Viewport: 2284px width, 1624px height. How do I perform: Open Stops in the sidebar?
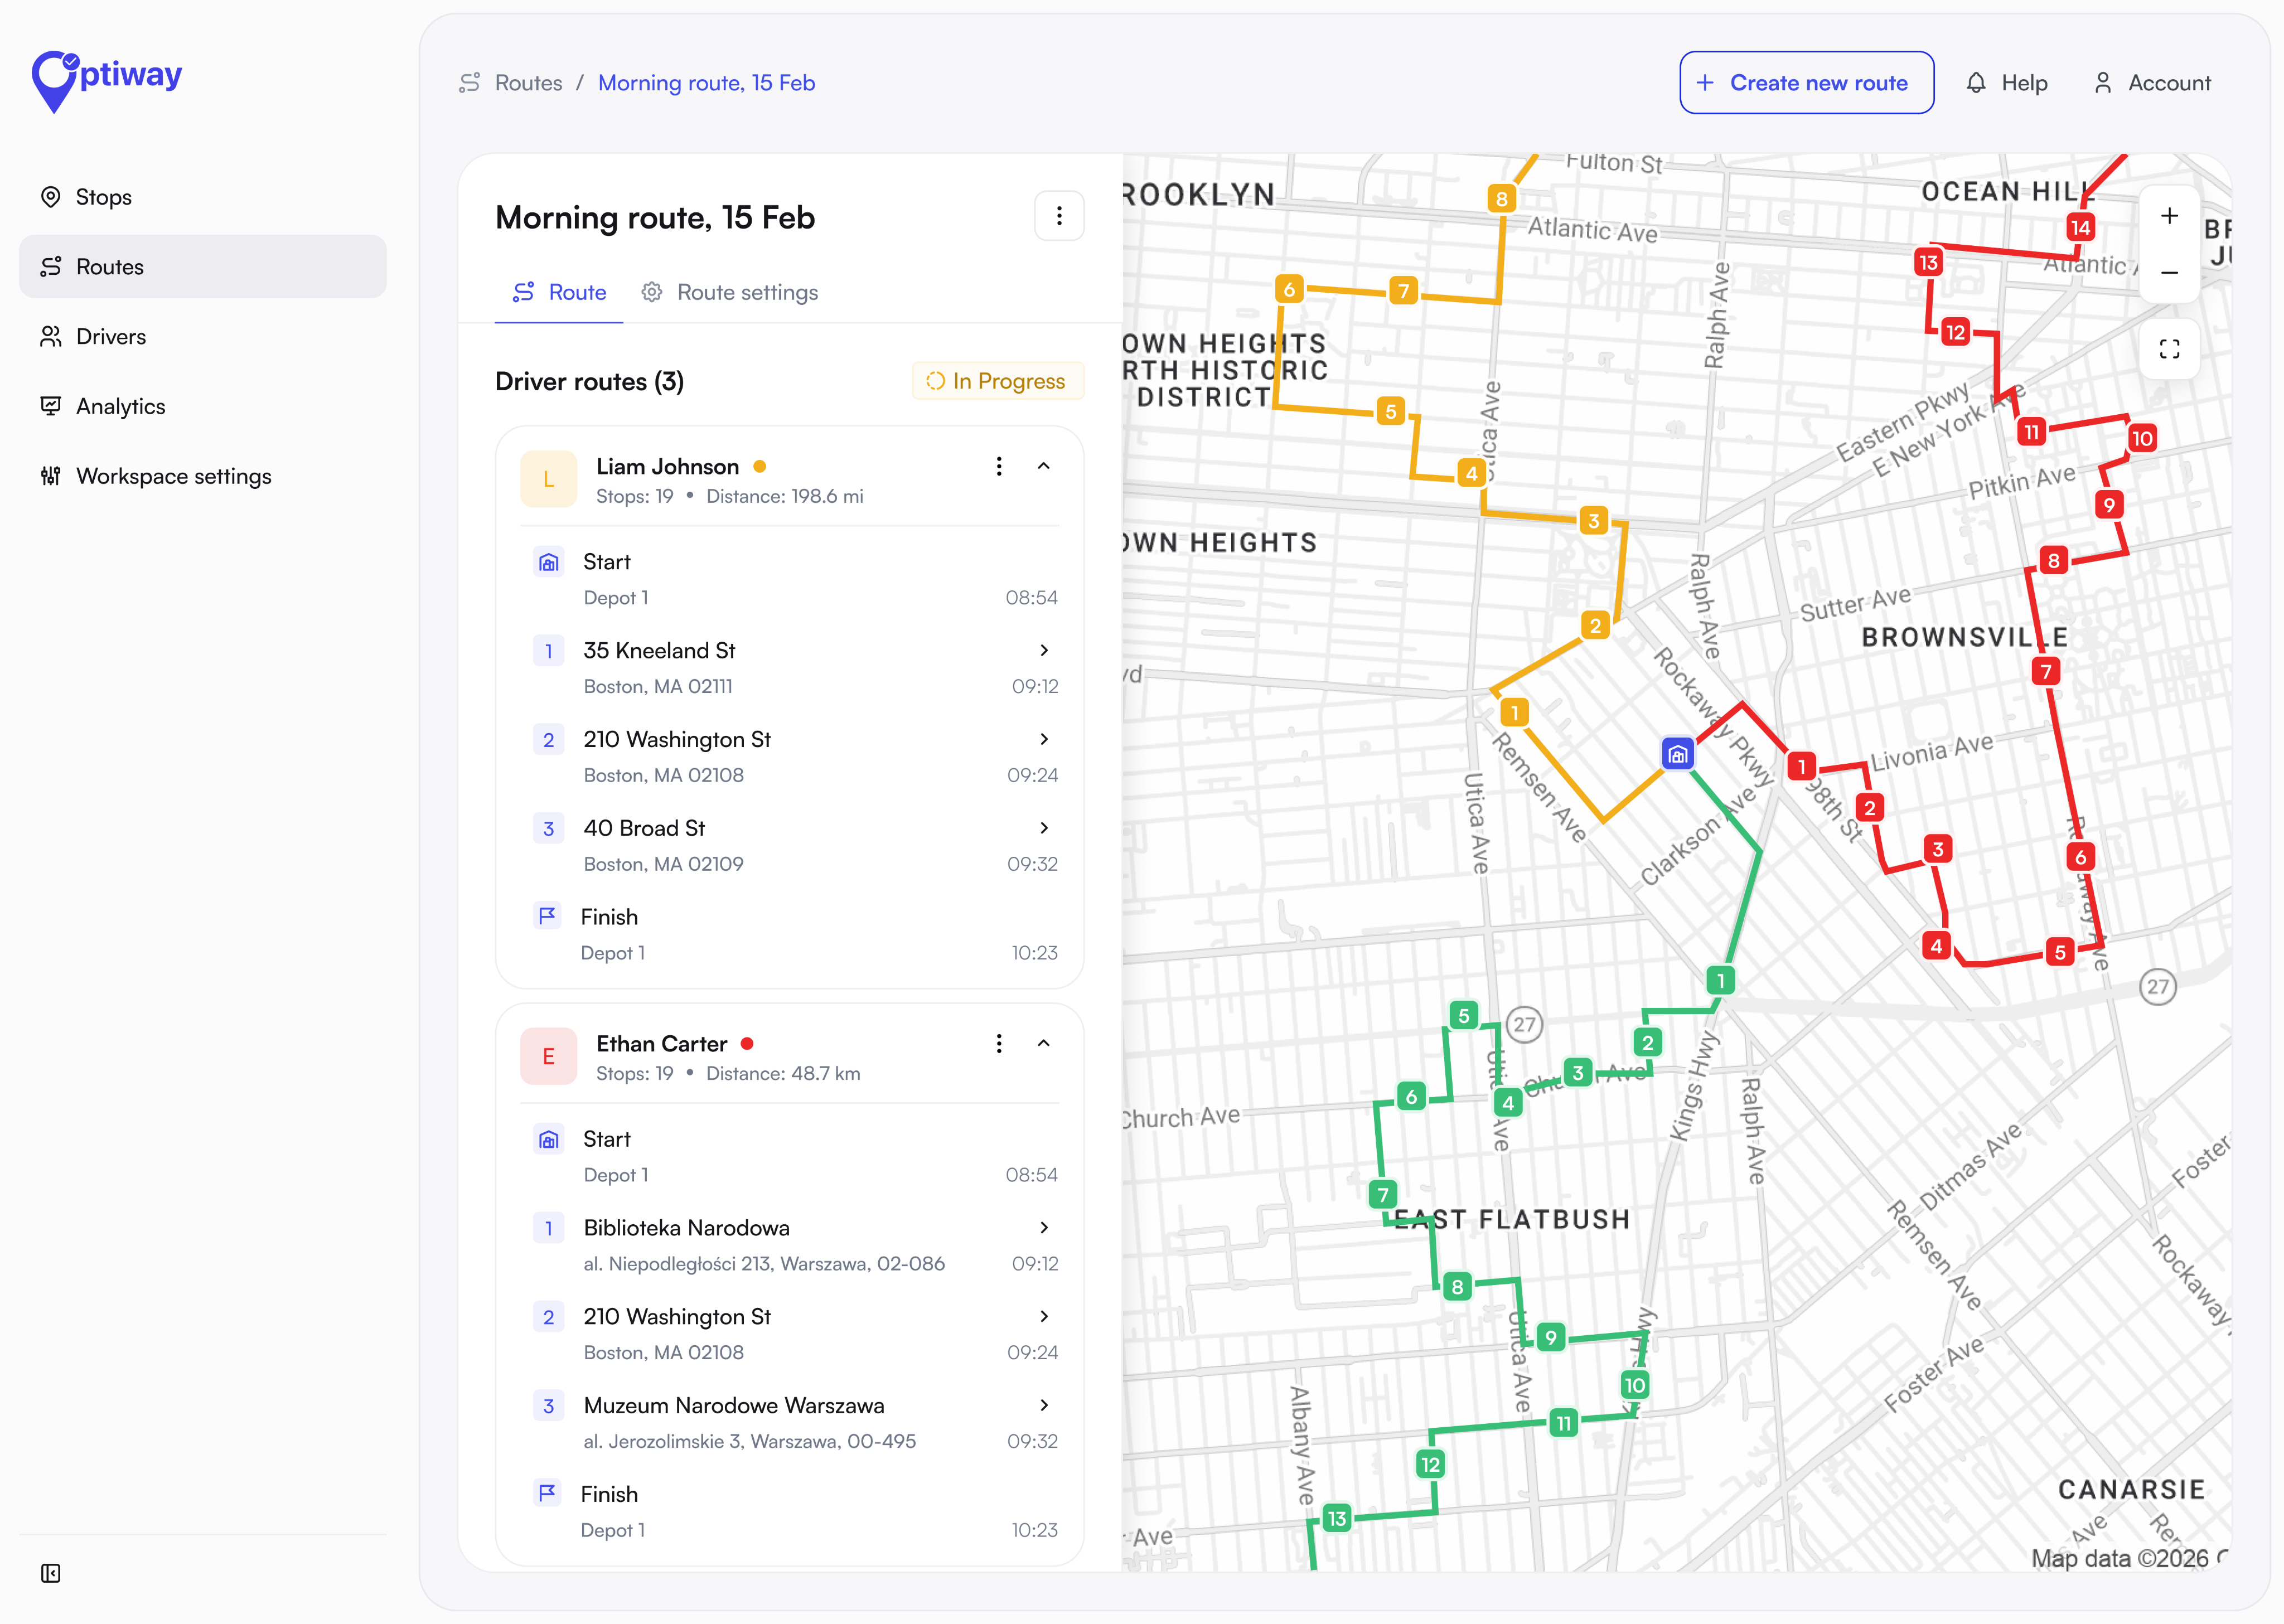203,197
